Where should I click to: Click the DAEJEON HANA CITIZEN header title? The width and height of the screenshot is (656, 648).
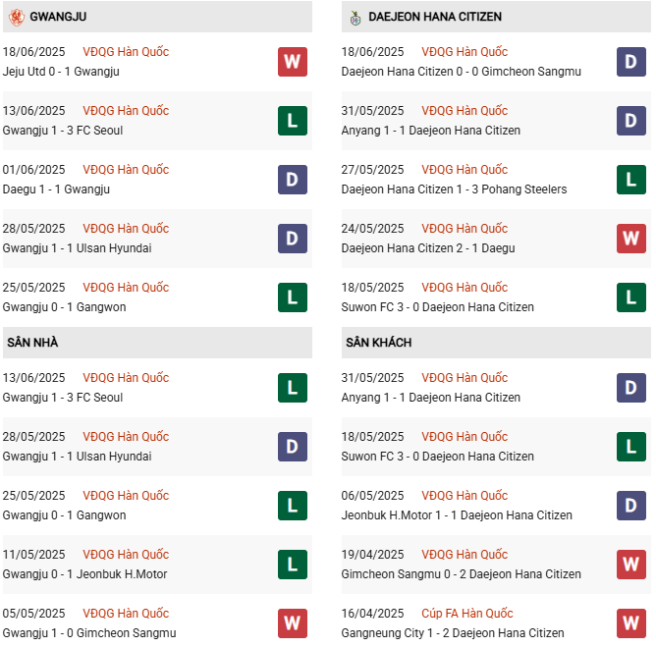pyautogui.click(x=435, y=17)
